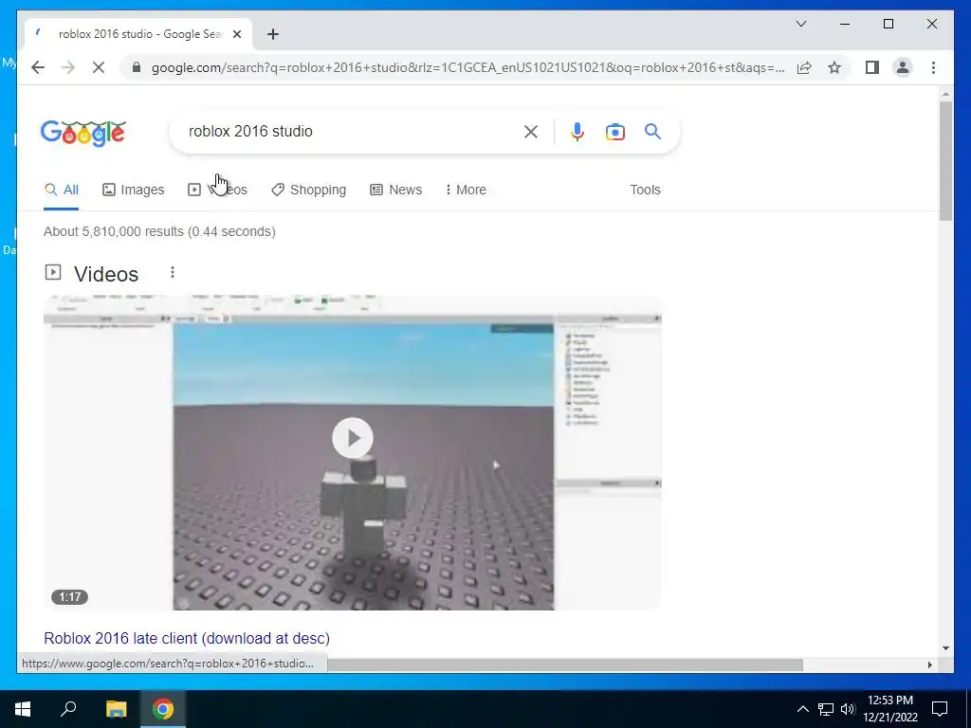Switch to the Images tab
Viewport: 971px width, 728px height.
(133, 190)
